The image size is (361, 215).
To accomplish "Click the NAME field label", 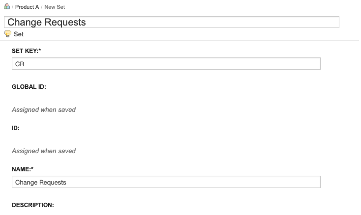I will click(21, 169).
